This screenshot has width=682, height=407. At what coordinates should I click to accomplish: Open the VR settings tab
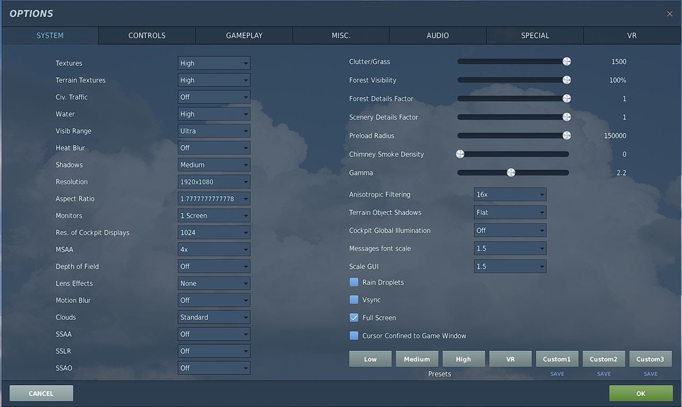pyautogui.click(x=632, y=35)
